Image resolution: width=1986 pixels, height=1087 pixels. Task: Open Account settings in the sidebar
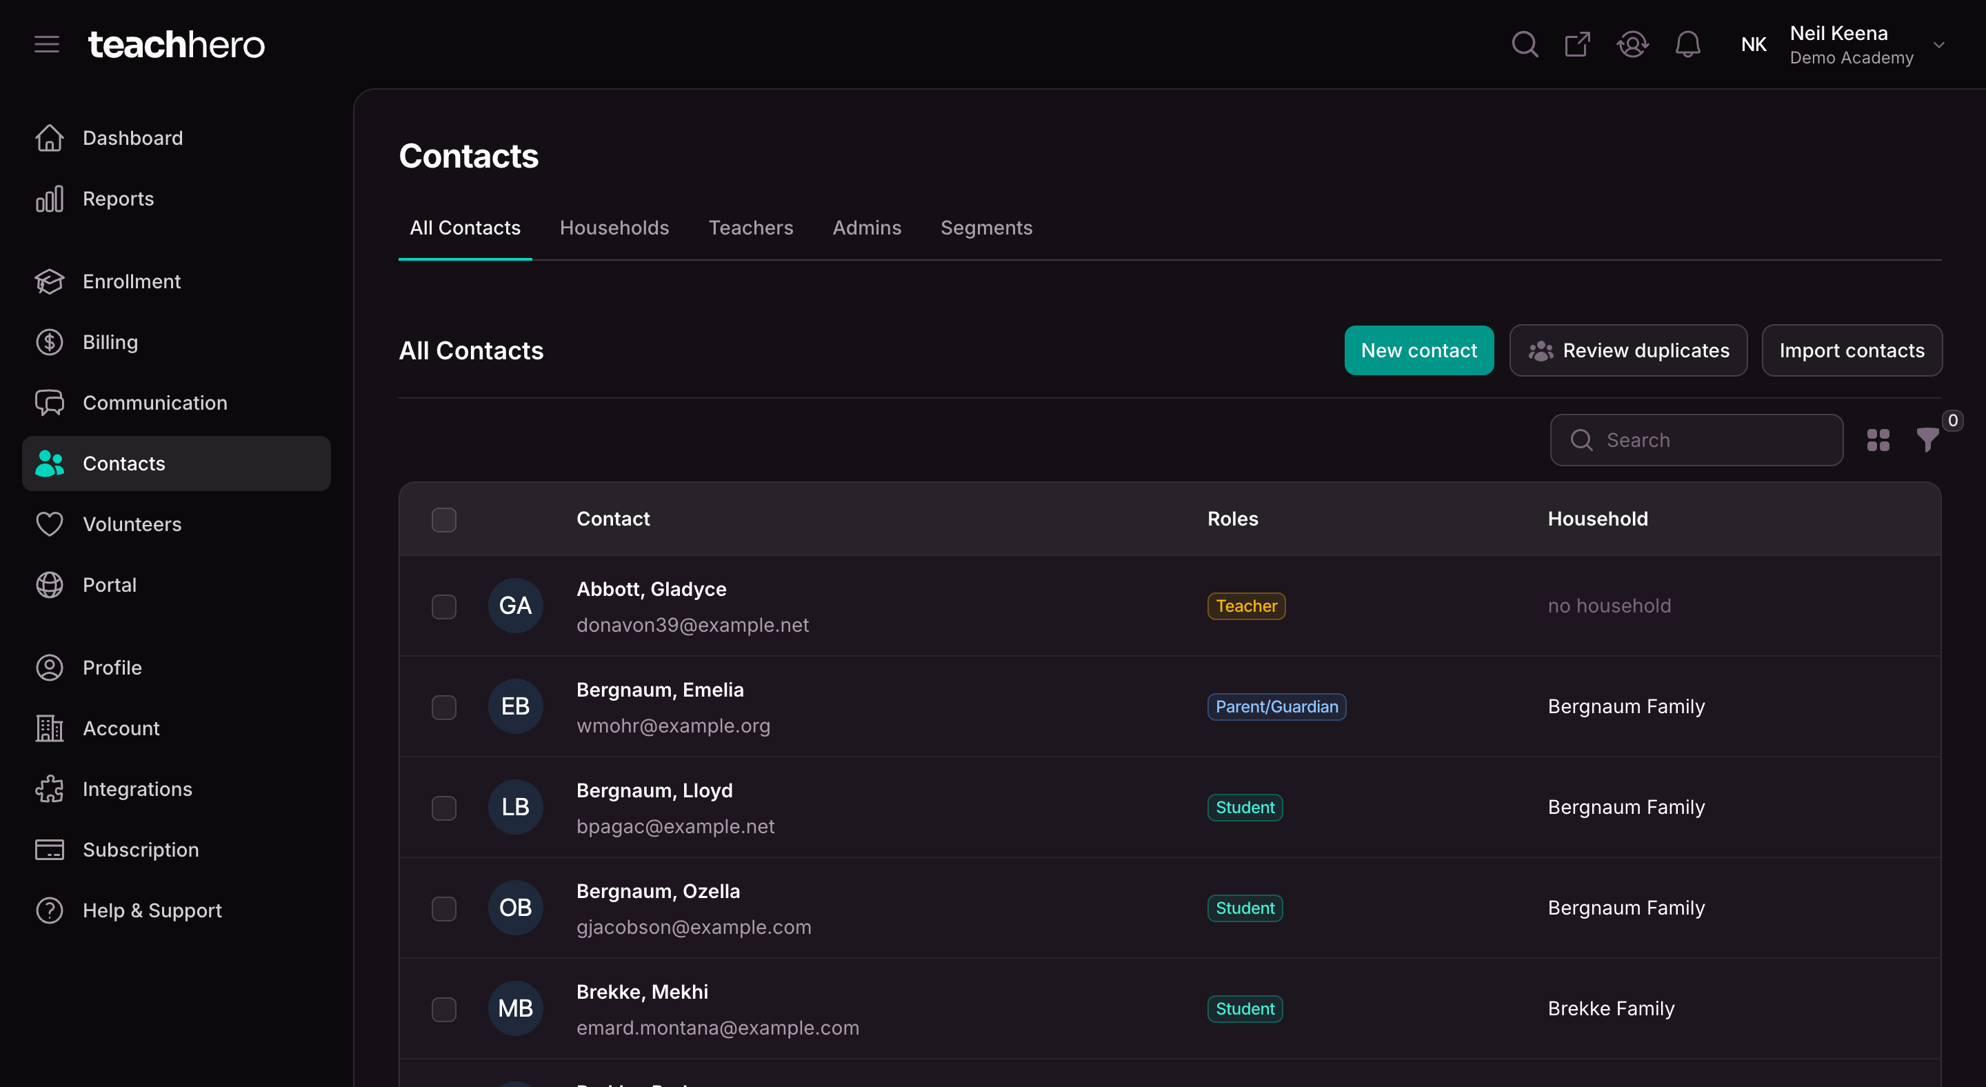177,728
